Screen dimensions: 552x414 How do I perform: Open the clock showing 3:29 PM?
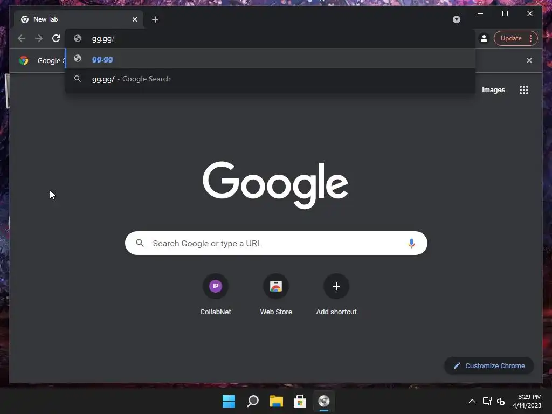pos(527,401)
